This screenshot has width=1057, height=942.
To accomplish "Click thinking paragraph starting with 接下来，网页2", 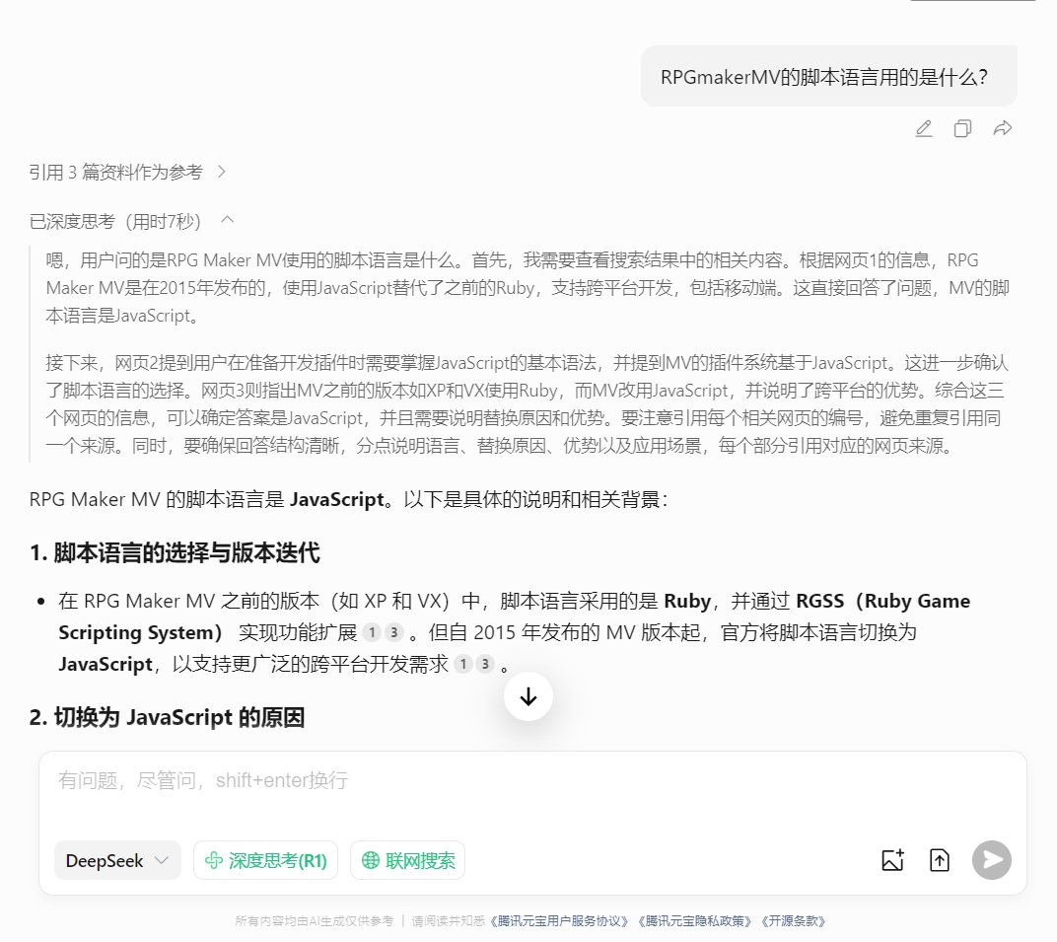I will [528, 404].
